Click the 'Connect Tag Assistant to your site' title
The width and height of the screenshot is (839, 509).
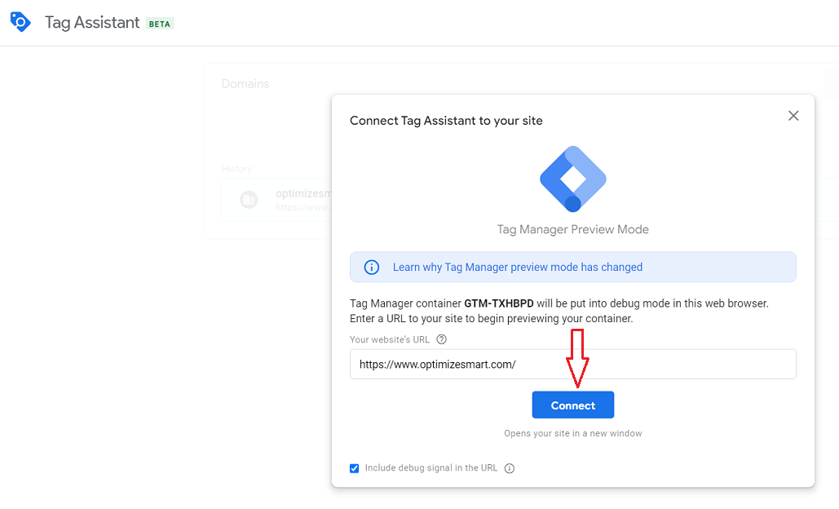click(446, 121)
